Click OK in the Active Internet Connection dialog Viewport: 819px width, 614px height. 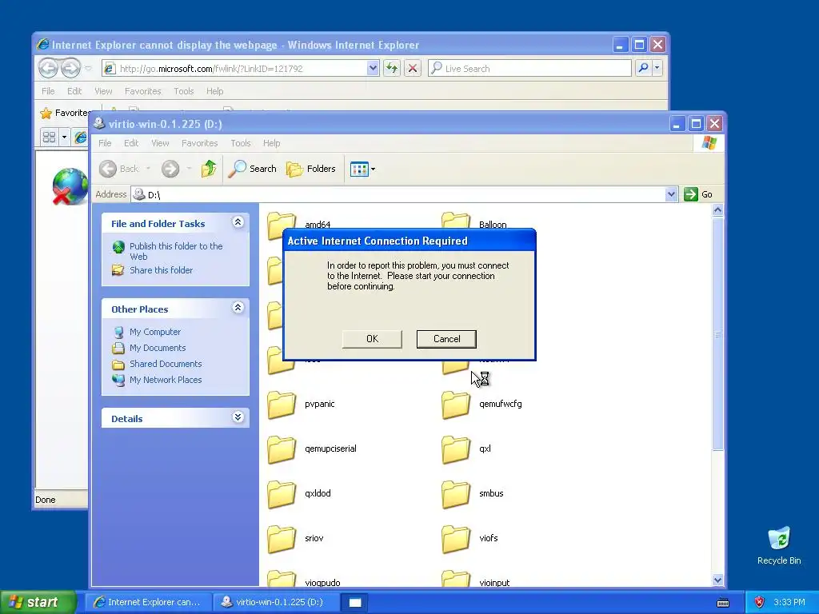[372, 339]
